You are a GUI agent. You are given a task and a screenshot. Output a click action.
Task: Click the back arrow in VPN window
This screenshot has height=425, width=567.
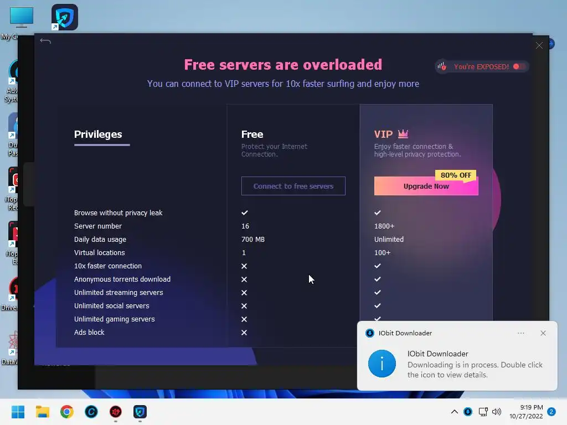[45, 41]
